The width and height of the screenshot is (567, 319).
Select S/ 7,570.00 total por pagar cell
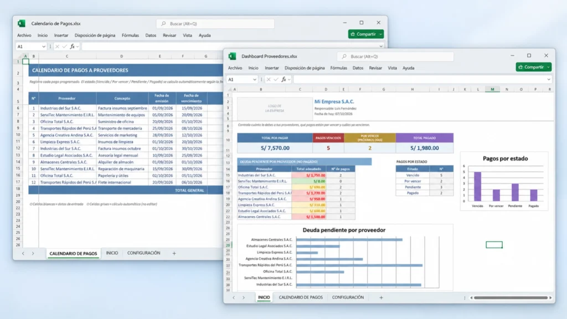click(275, 148)
